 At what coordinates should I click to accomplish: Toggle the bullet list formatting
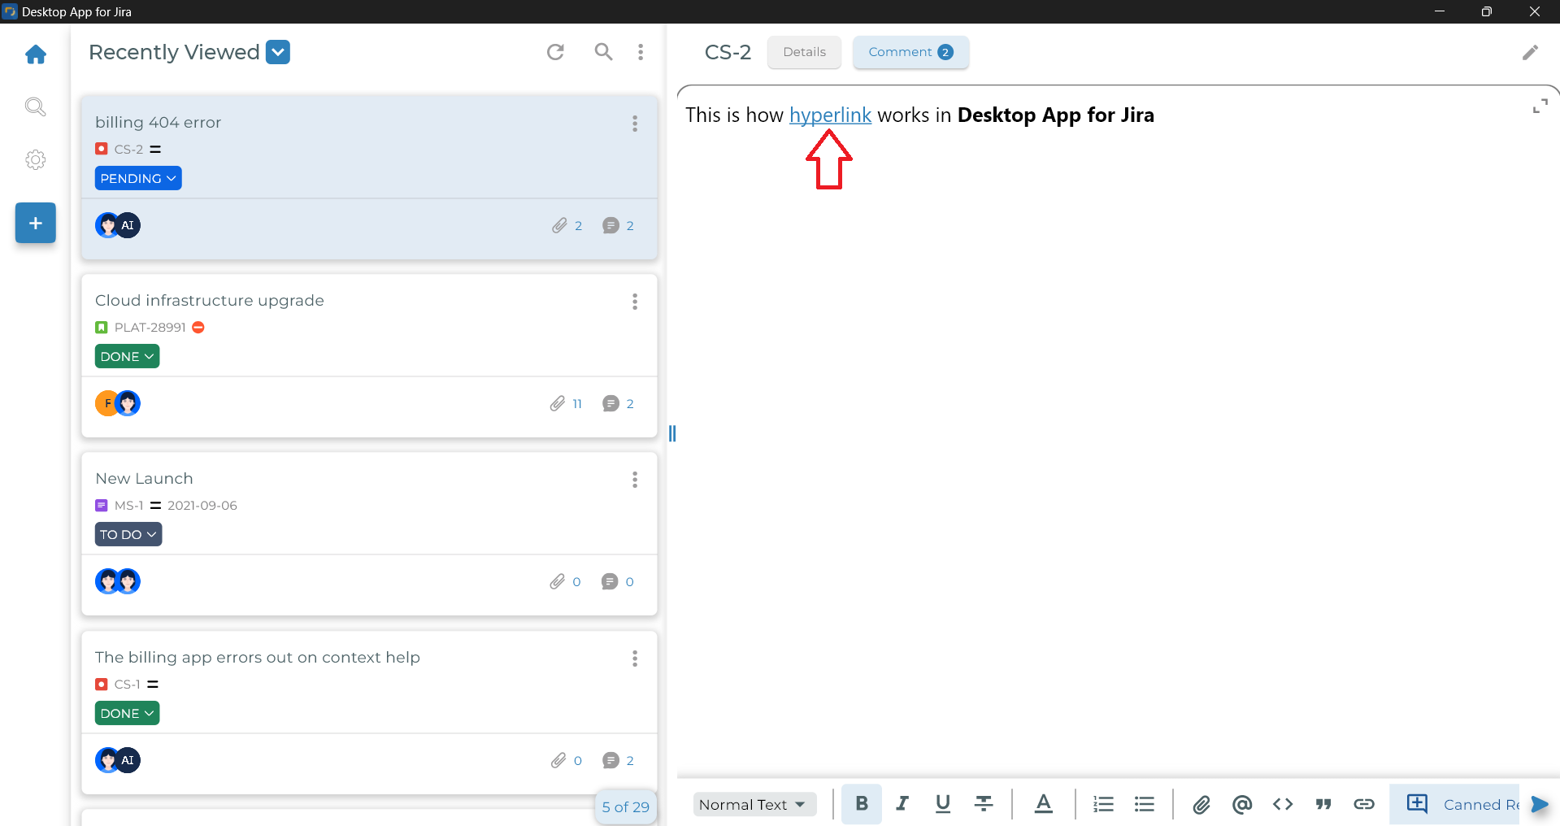(x=1144, y=804)
